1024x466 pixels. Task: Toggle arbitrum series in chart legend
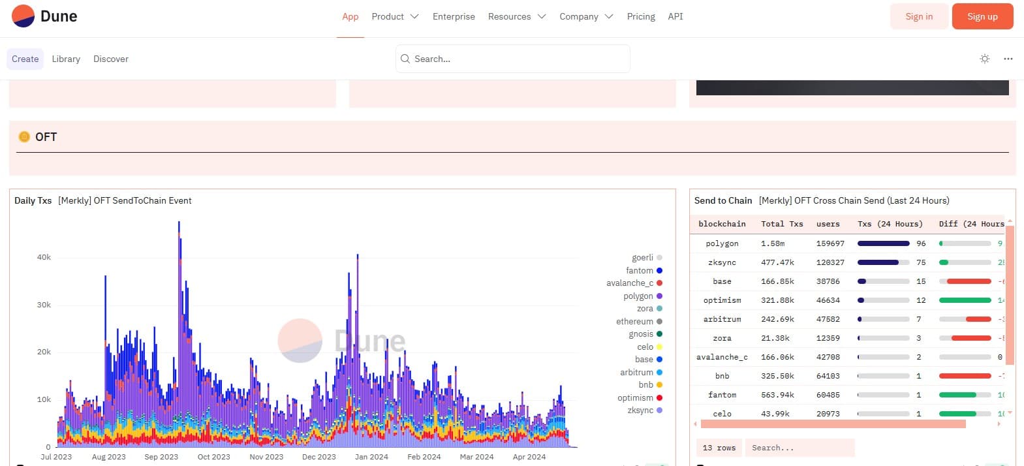tap(641, 372)
